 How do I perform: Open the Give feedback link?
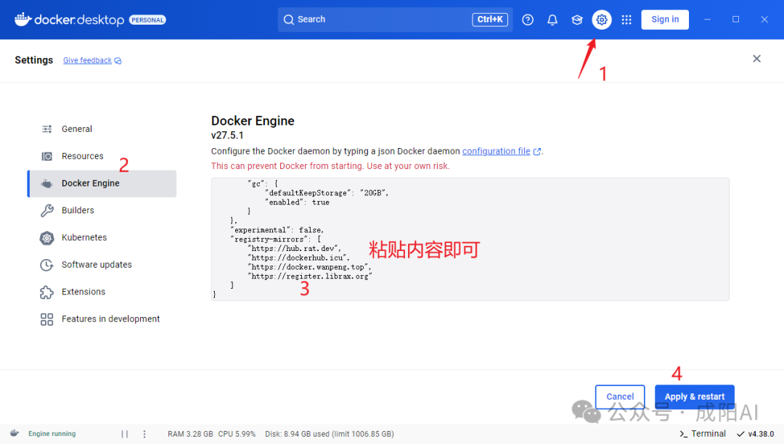[87, 60]
